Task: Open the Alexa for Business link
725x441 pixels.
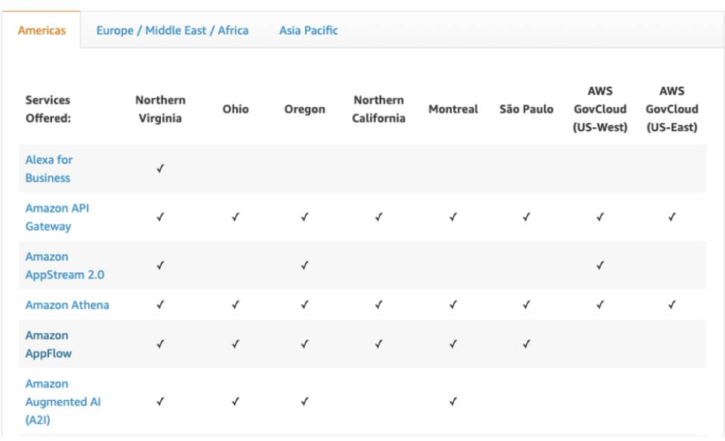Action: click(48, 169)
